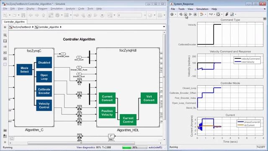Open Model Configuration Parameters gear
This screenshot has width=268, height=151.
[57, 15]
